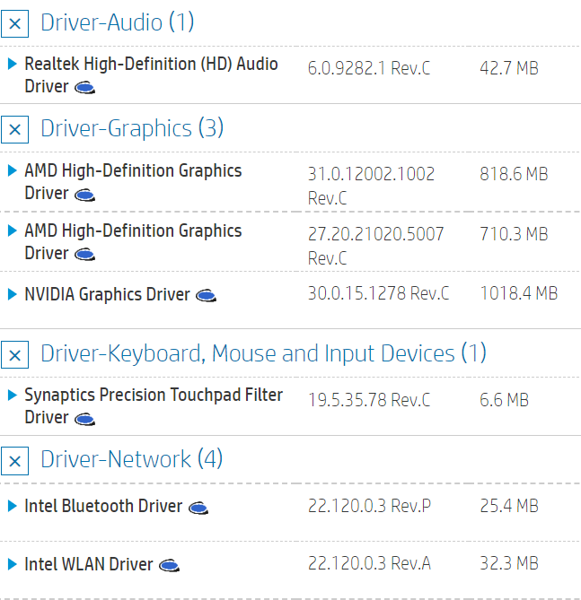Click version 27.20.21020.5007 Rev.C
The image size is (581, 600).
[376, 246]
